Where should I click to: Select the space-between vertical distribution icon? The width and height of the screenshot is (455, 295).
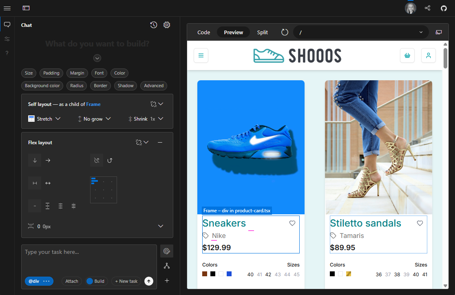[48, 206]
